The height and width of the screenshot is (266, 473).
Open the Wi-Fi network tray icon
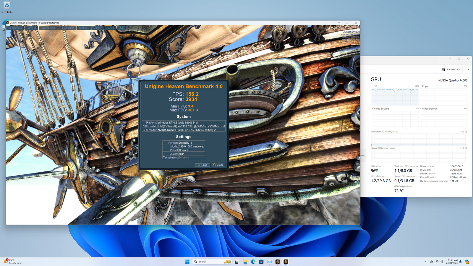tap(437, 262)
